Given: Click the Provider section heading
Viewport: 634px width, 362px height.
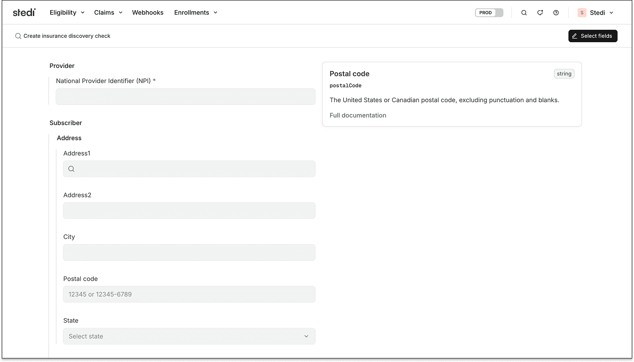Looking at the screenshot, I should (62, 66).
